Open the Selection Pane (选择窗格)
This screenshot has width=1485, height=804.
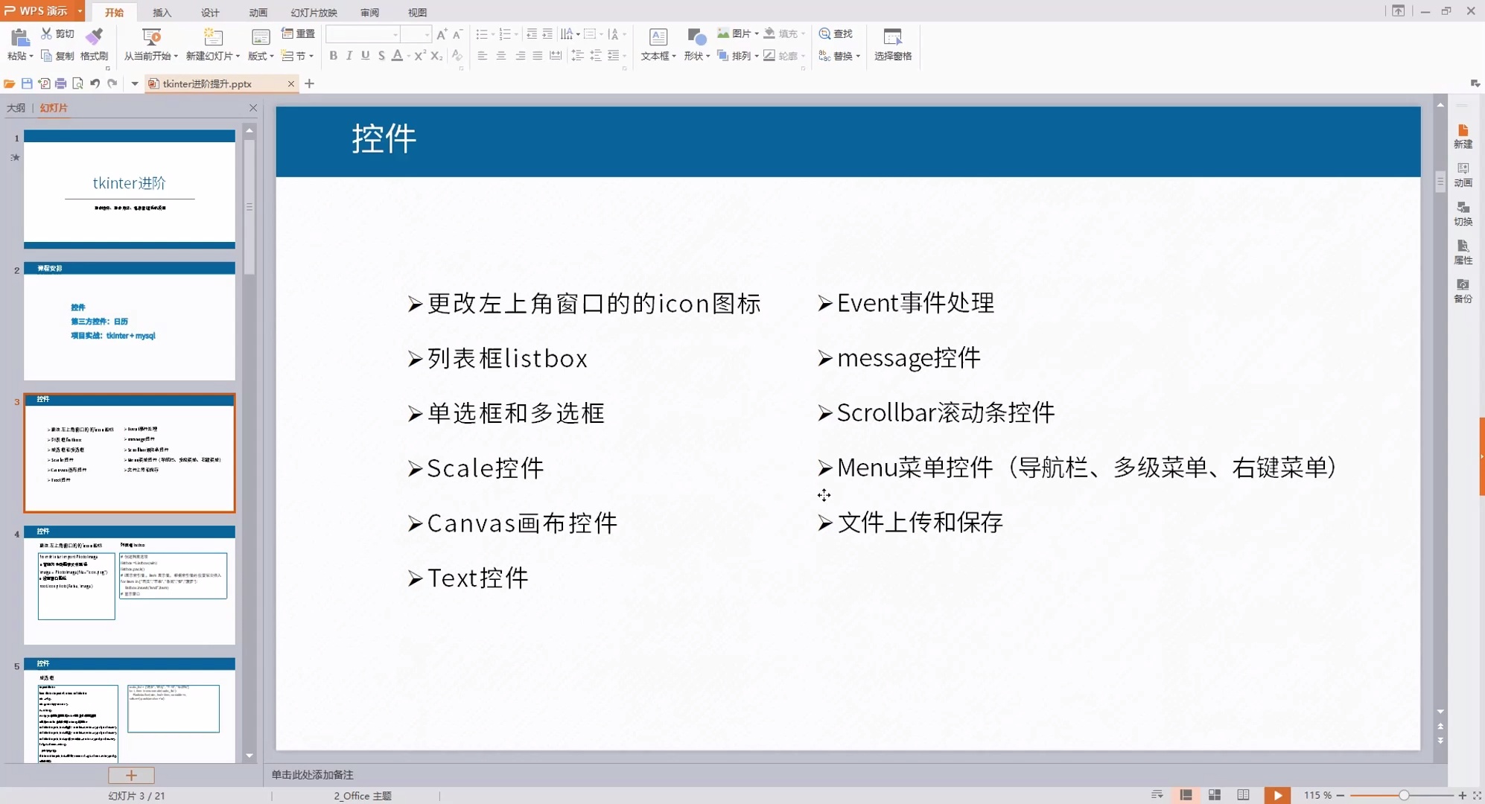(892, 44)
